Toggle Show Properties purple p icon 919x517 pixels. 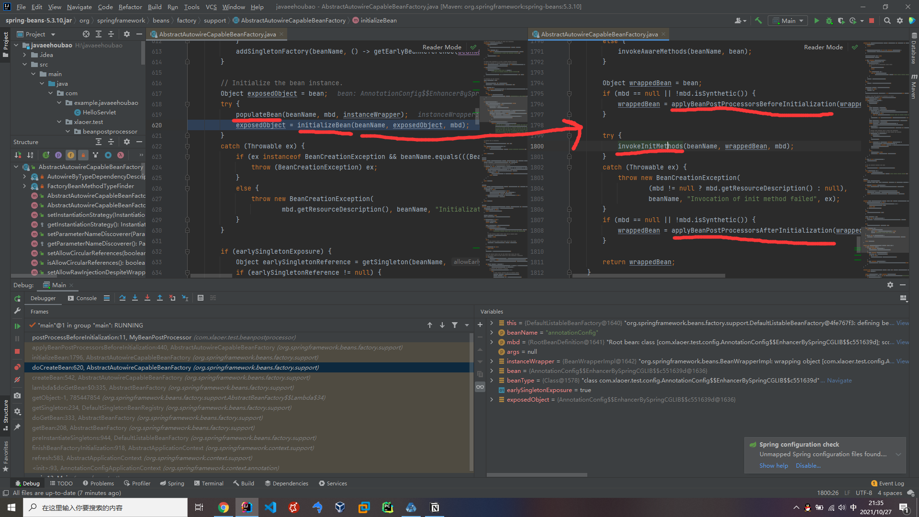click(58, 155)
